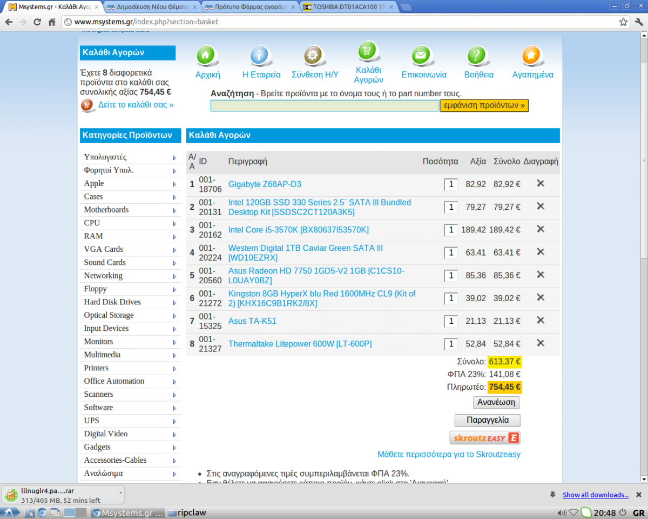Click the browser back arrow
This screenshot has height=519, width=648.
tap(9, 22)
